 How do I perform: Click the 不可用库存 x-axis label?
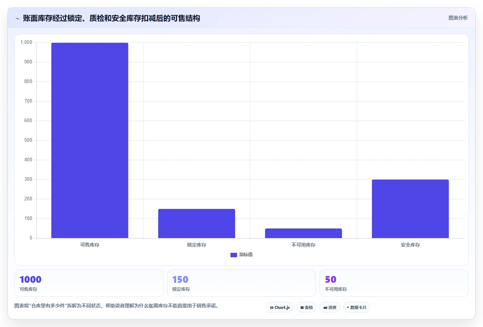click(303, 245)
